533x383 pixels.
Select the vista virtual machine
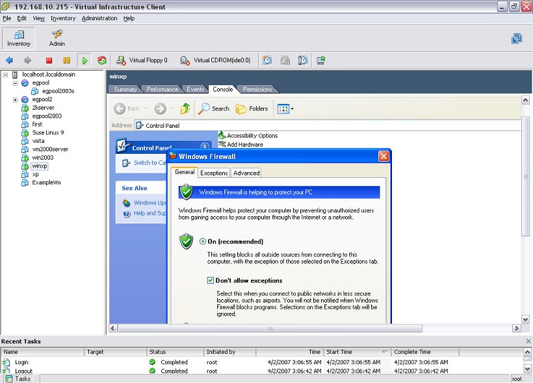(x=38, y=141)
